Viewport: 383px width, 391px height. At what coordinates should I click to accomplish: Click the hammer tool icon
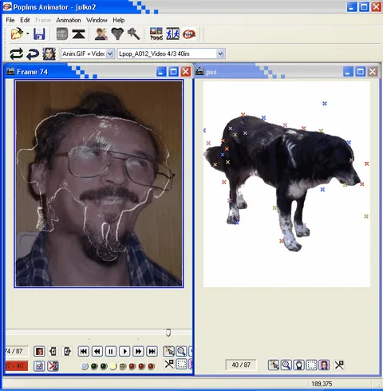tap(134, 34)
